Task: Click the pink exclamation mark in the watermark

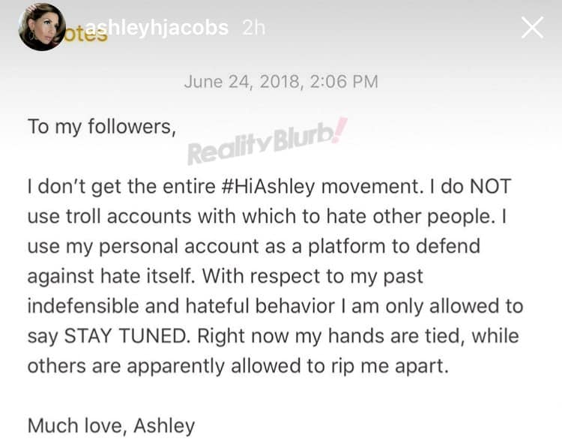Action: pyautogui.click(x=339, y=130)
